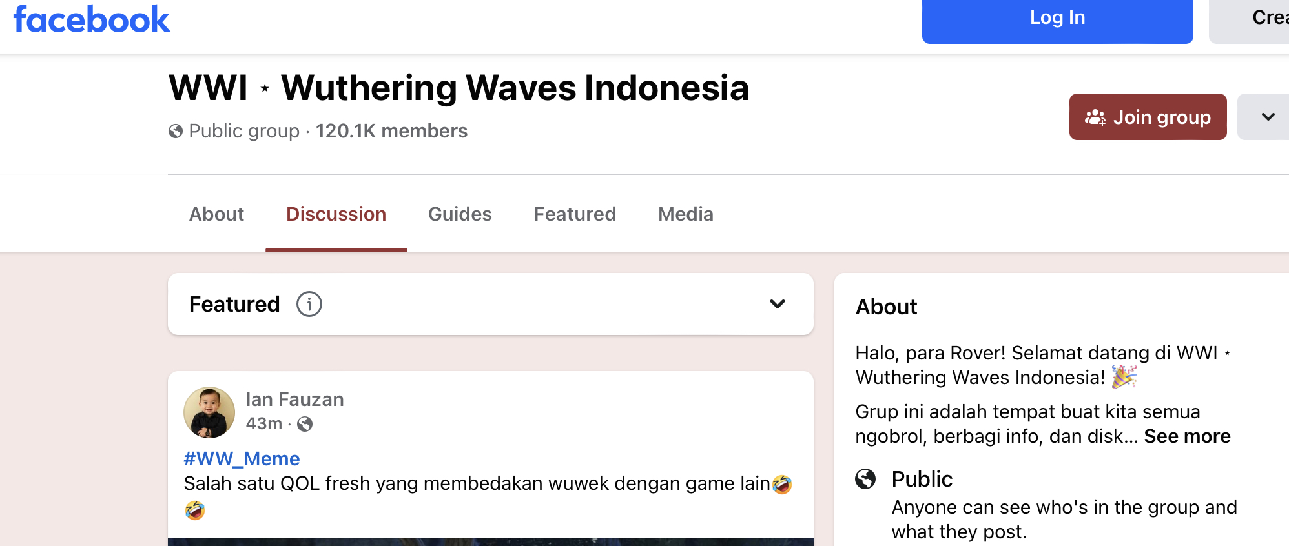Click the 120.1K members count
The height and width of the screenshot is (546, 1289).
[x=391, y=131]
